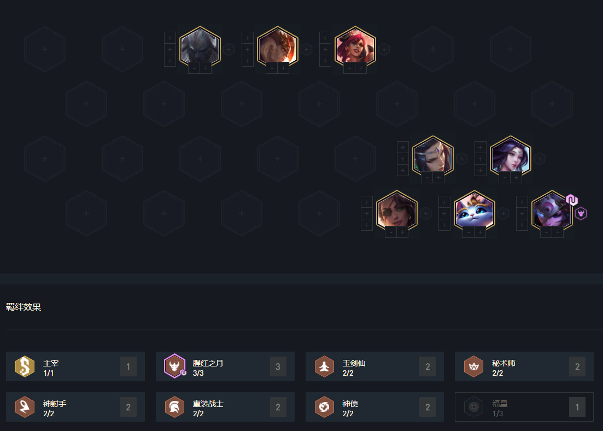The height and width of the screenshot is (431, 603).
Task: Increase star level of gray beast champion
Action: pos(206,68)
